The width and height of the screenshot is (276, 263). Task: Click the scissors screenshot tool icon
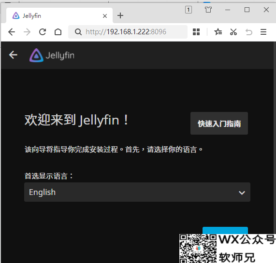point(233,32)
